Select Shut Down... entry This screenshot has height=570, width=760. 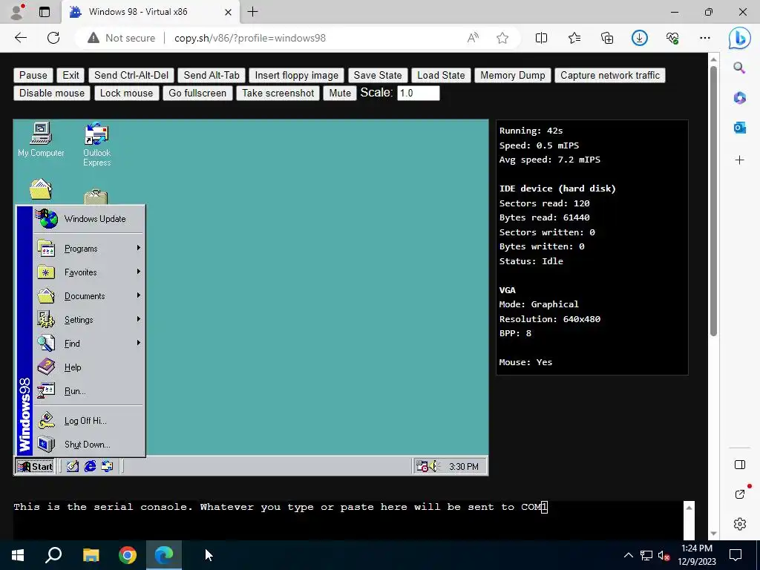coord(89,445)
